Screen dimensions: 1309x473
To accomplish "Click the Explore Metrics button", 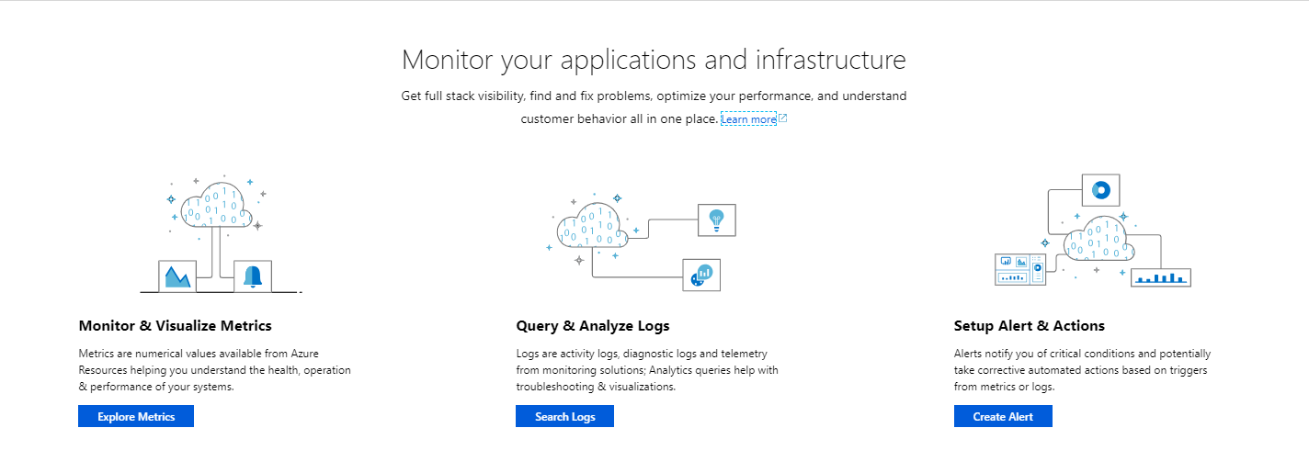I will pyautogui.click(x=136, y=417).
